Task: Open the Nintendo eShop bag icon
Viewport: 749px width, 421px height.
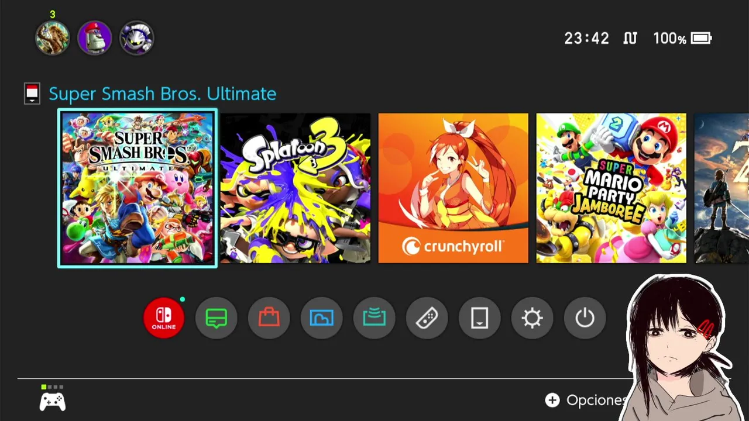Action: click(269, 318)
